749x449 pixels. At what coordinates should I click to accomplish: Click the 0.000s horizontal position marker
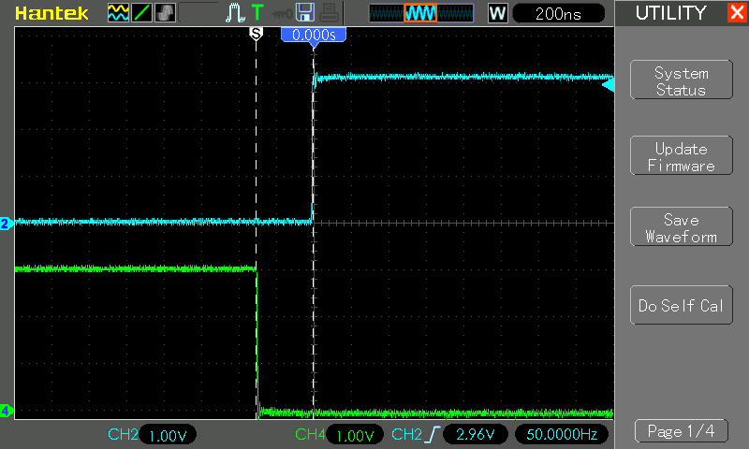click(314, 36)
